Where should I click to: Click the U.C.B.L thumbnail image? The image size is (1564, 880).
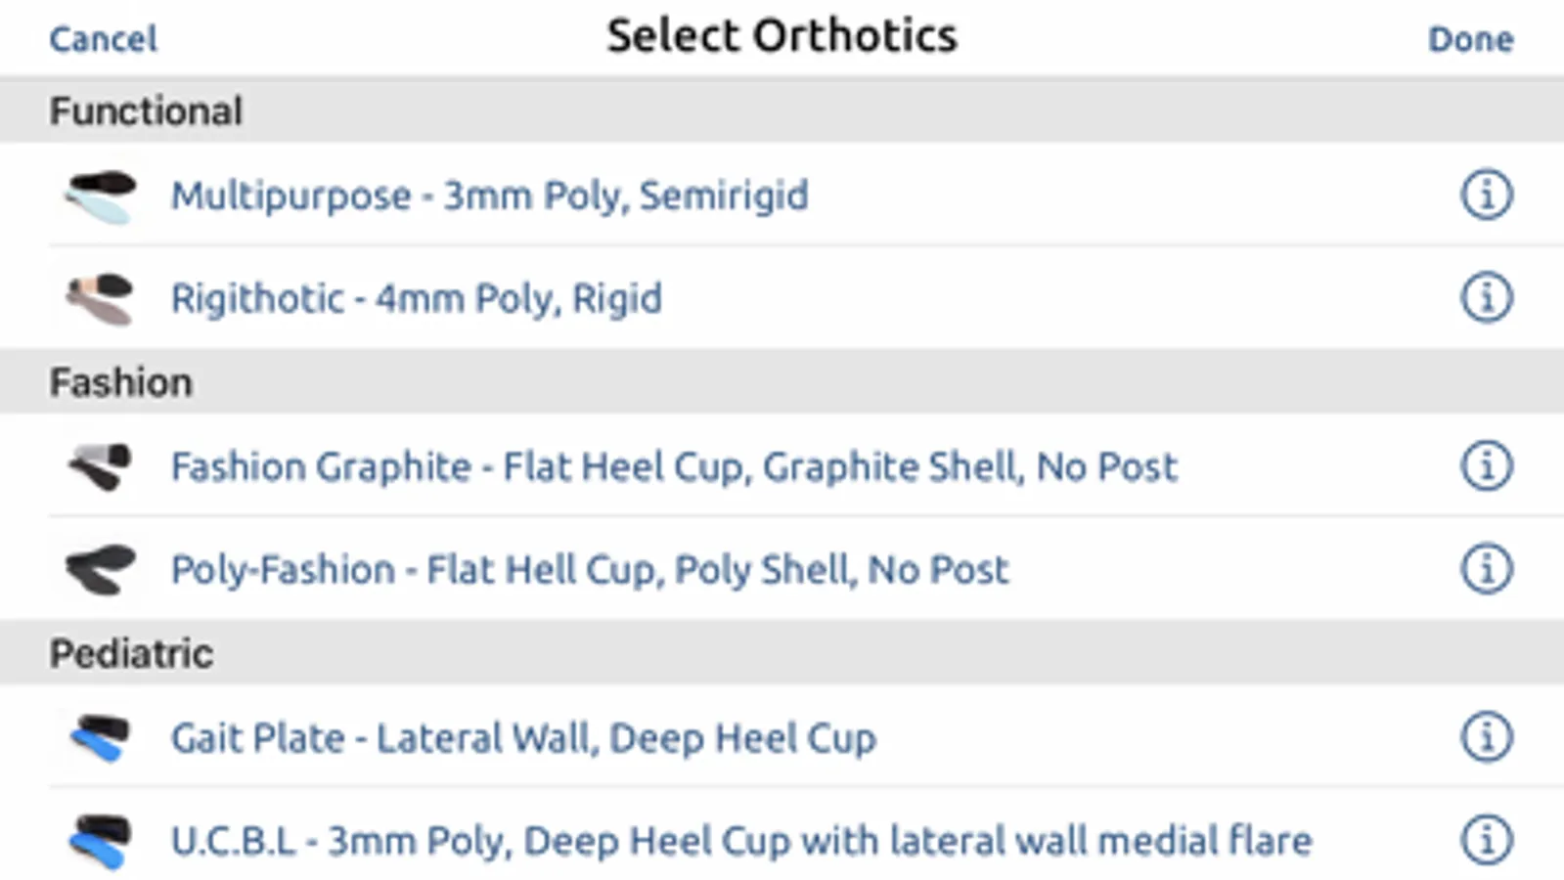pos(101,841)
